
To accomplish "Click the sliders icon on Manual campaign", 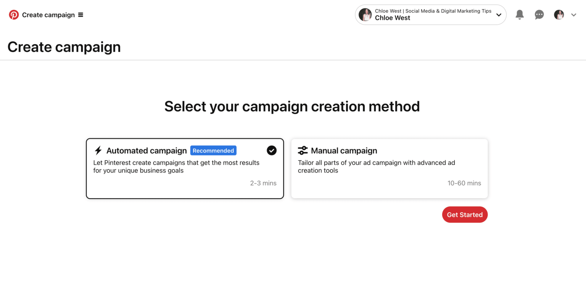I will tap(303, 150).
